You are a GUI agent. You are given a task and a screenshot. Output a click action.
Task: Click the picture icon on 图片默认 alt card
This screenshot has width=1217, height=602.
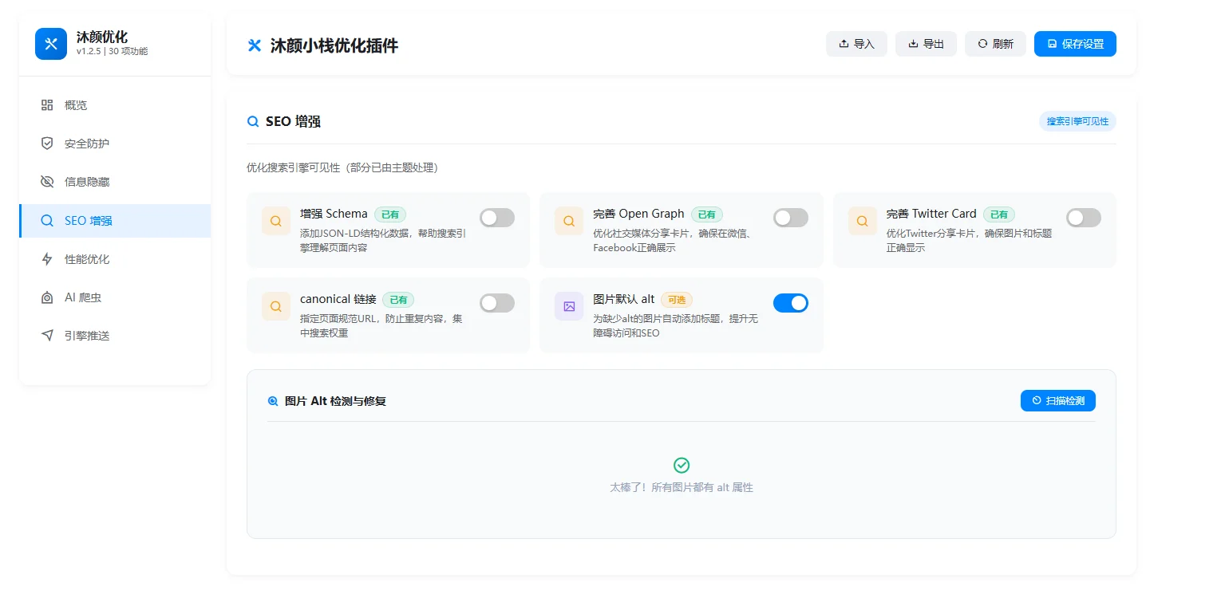[569, 306]
